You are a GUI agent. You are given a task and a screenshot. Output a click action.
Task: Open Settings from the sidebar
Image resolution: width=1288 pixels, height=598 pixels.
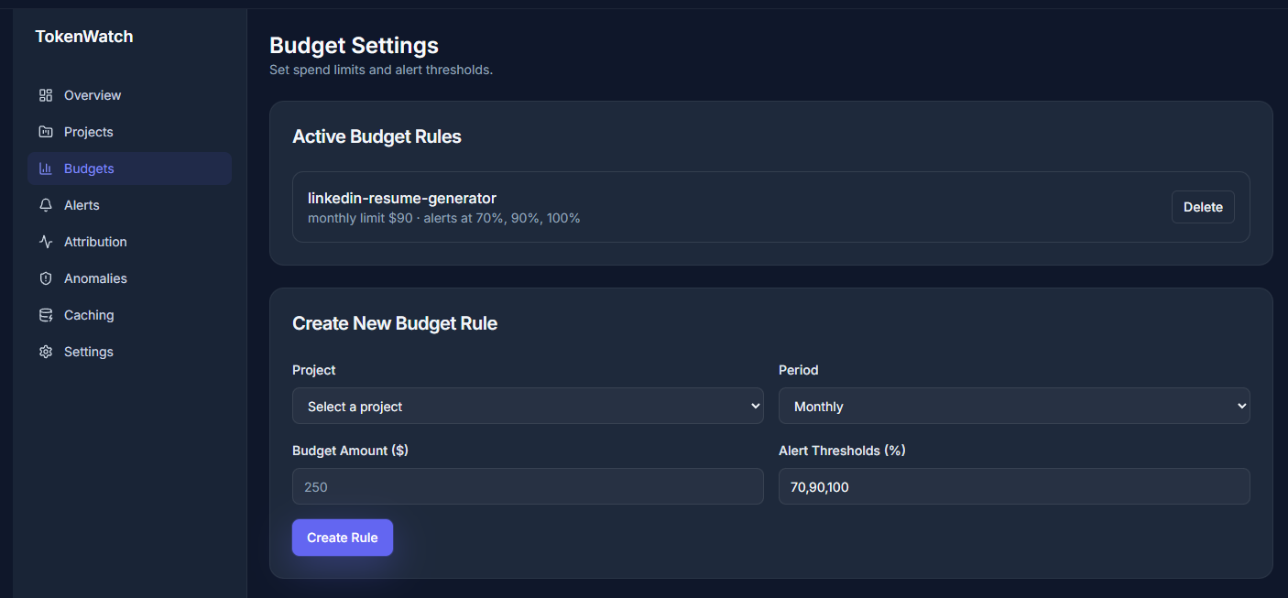coord(129,352)
